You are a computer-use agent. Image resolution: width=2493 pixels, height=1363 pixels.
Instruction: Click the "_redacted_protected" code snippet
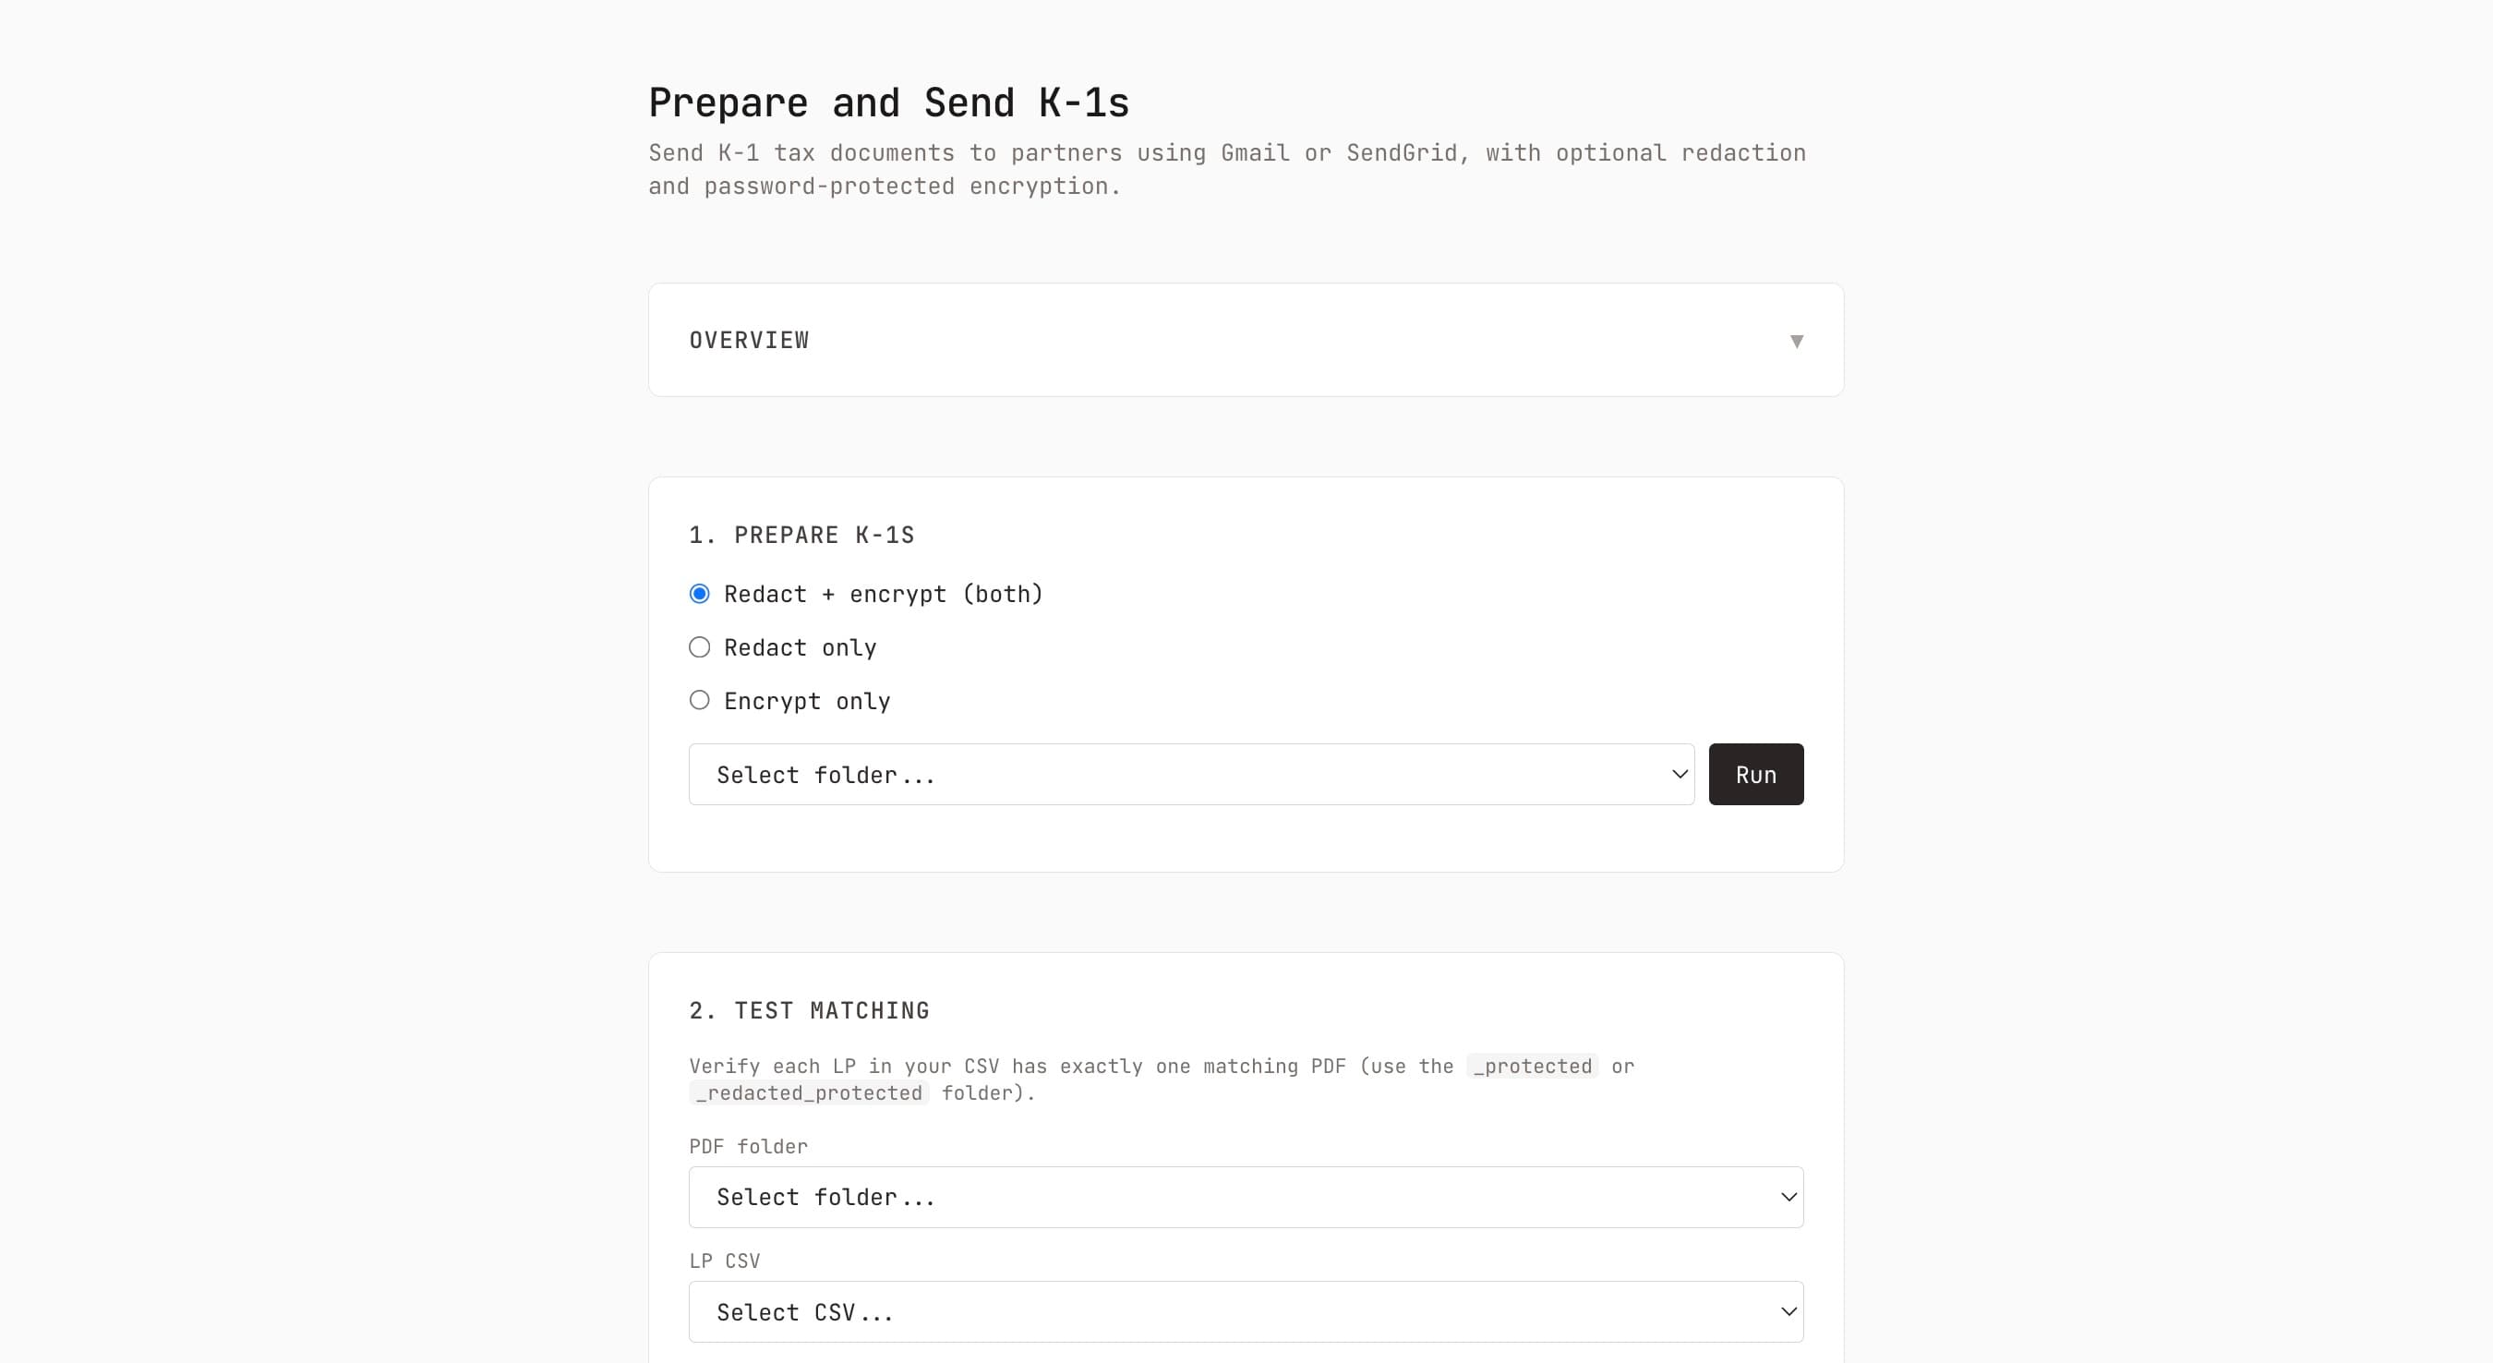click(x=809, y=1093)
